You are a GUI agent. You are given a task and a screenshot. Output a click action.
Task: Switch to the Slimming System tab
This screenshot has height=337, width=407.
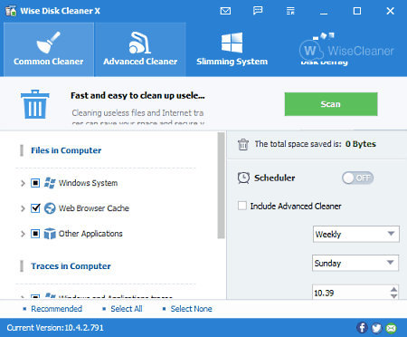(x=232, y=50)
